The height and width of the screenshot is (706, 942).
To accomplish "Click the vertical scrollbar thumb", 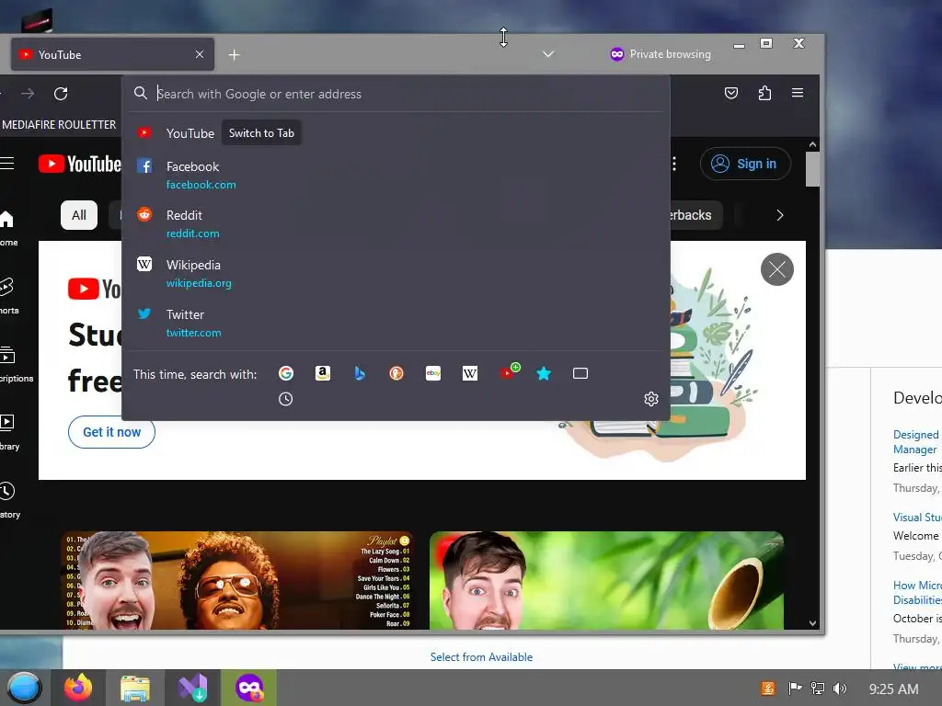I will tap(812, 169).
